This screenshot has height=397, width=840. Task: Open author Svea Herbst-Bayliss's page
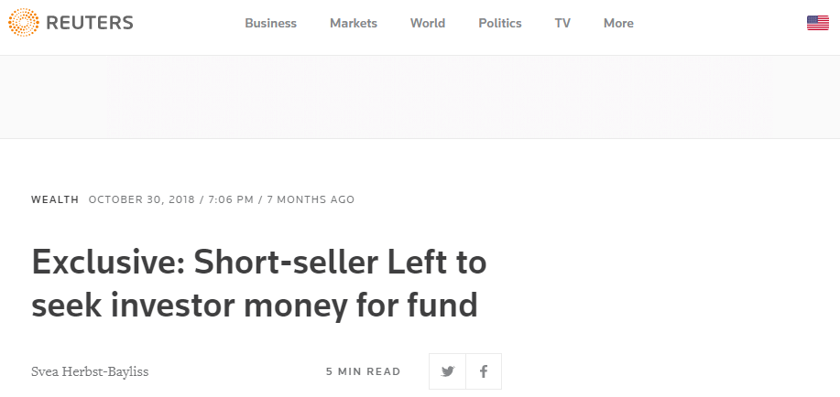pyautogui.click(x=89, y=371)
